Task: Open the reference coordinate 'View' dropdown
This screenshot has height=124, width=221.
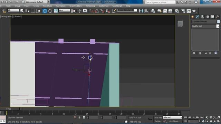Action: pyautogui.click(x=65, y=10)
